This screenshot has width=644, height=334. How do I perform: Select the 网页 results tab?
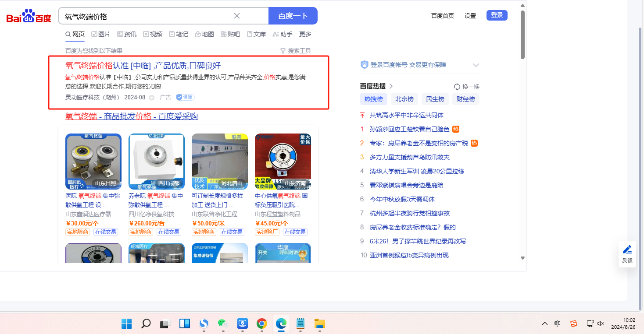[x=75, y=34]
